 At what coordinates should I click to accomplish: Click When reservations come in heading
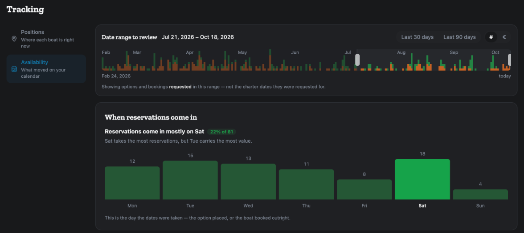point(151,117)
